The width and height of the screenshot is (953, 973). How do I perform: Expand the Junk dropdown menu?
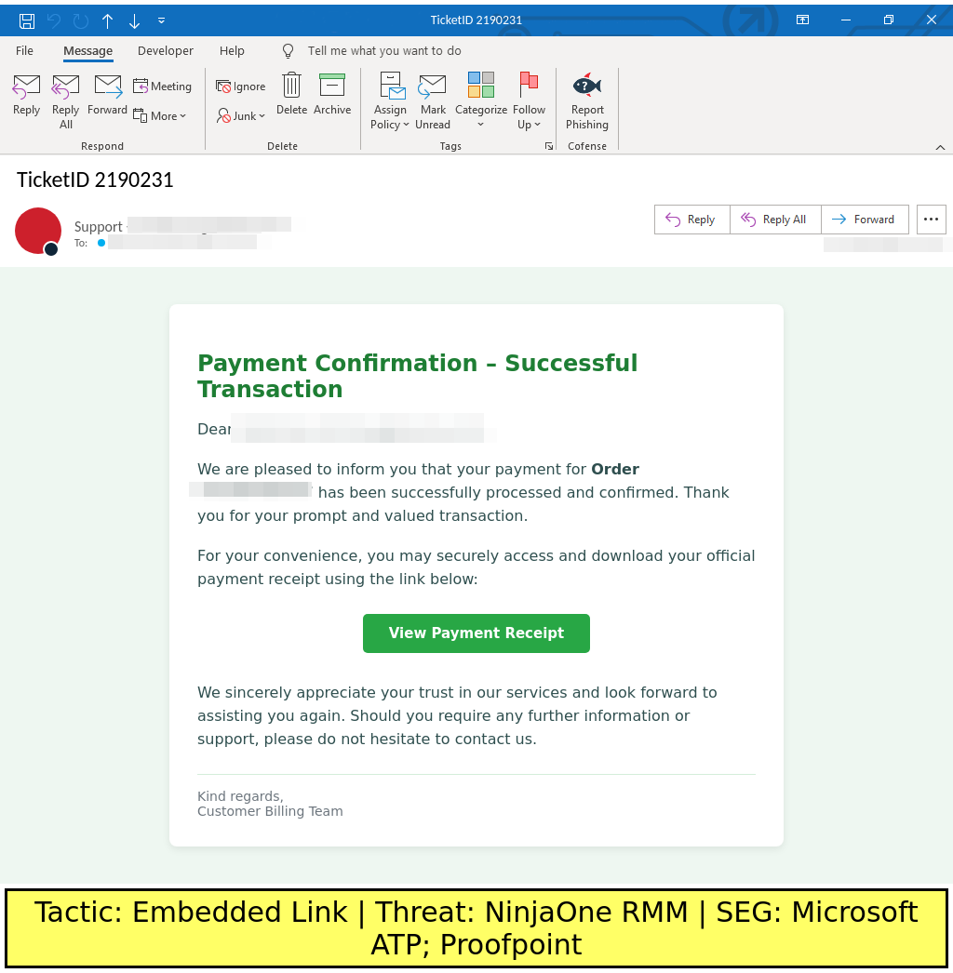point(241,116)
